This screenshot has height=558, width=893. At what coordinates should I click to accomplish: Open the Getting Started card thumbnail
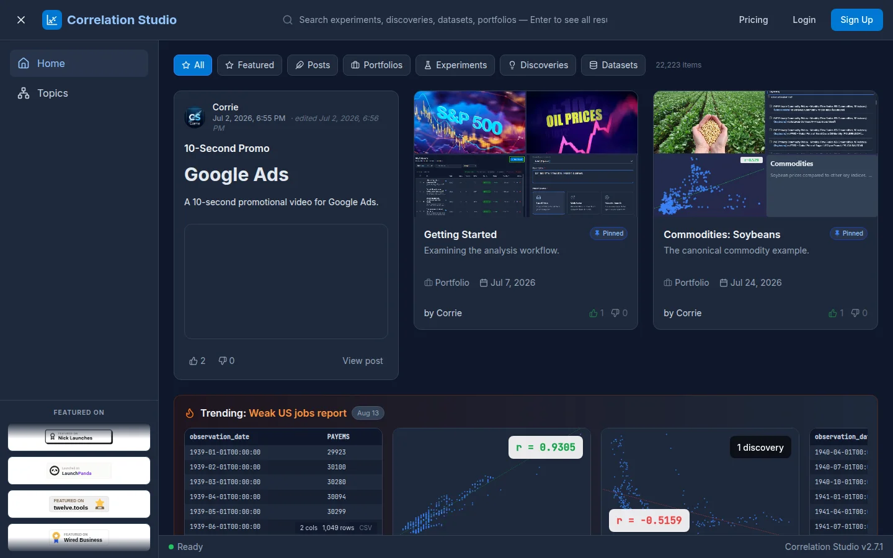pos(526,154)
